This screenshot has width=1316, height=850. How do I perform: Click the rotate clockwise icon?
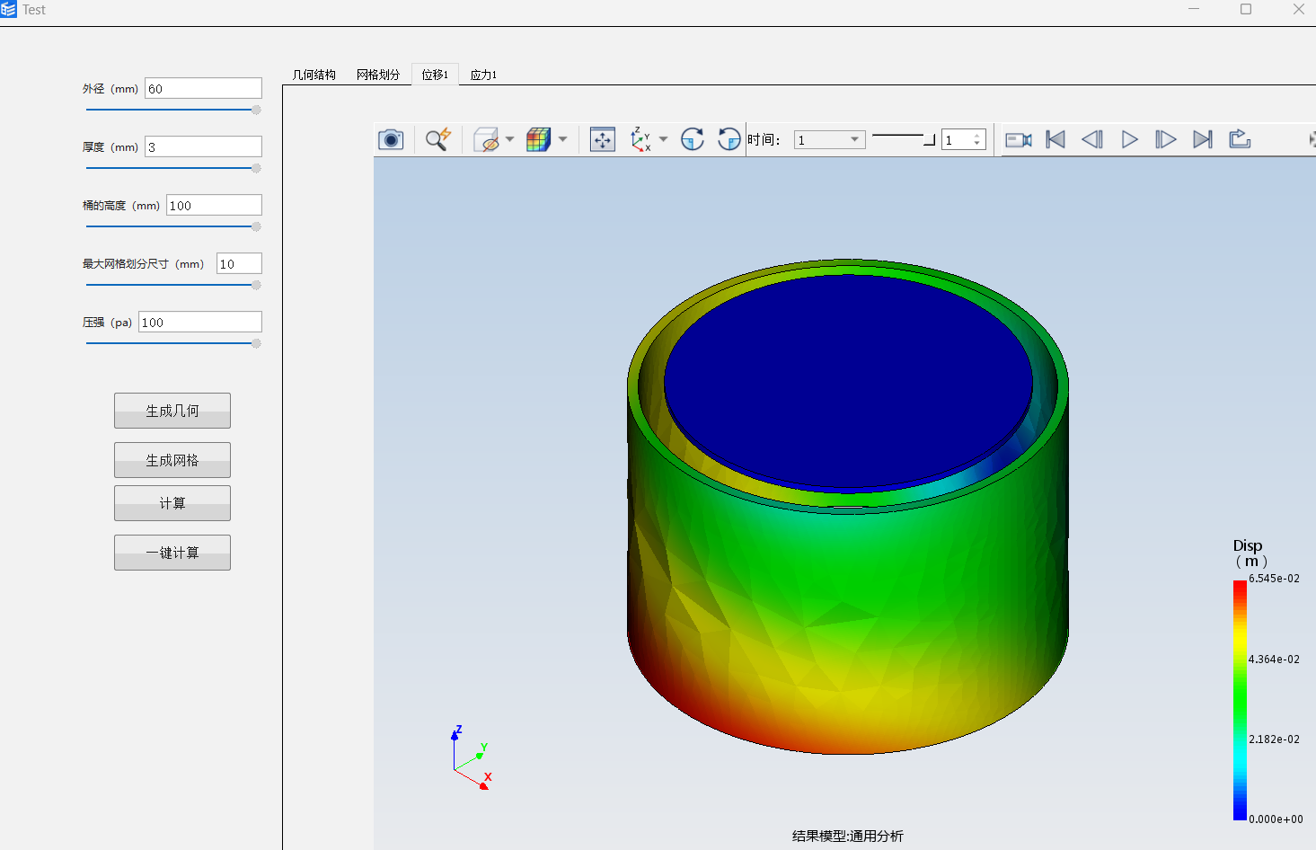click(x=693, y=139)
